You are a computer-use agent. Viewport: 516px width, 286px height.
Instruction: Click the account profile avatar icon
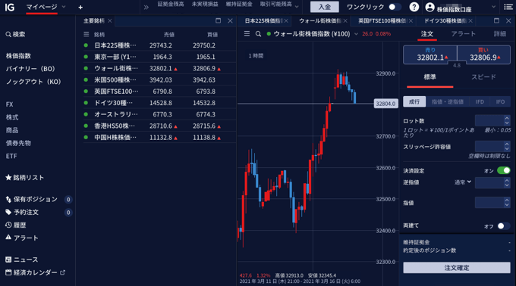click(429, 7)
